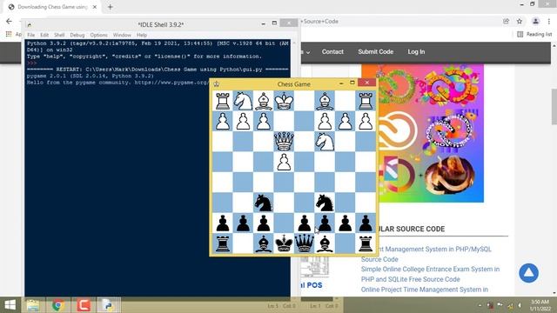The width and height of the screenshot is (557, 313).
Task: Open the Window menu in IDLE Shell
Action: click(x=122, y=35)
